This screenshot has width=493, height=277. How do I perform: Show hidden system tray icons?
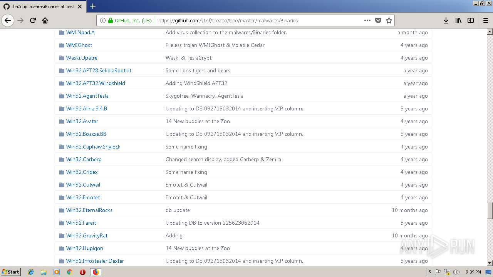coord(429,272)
